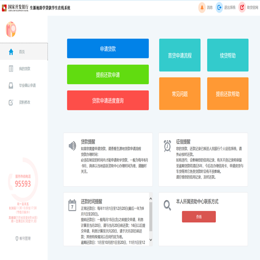Click the magnifier icon beside 资助中心联系方式
Viewport: 260px width, 260px height.
pos(167,205)
